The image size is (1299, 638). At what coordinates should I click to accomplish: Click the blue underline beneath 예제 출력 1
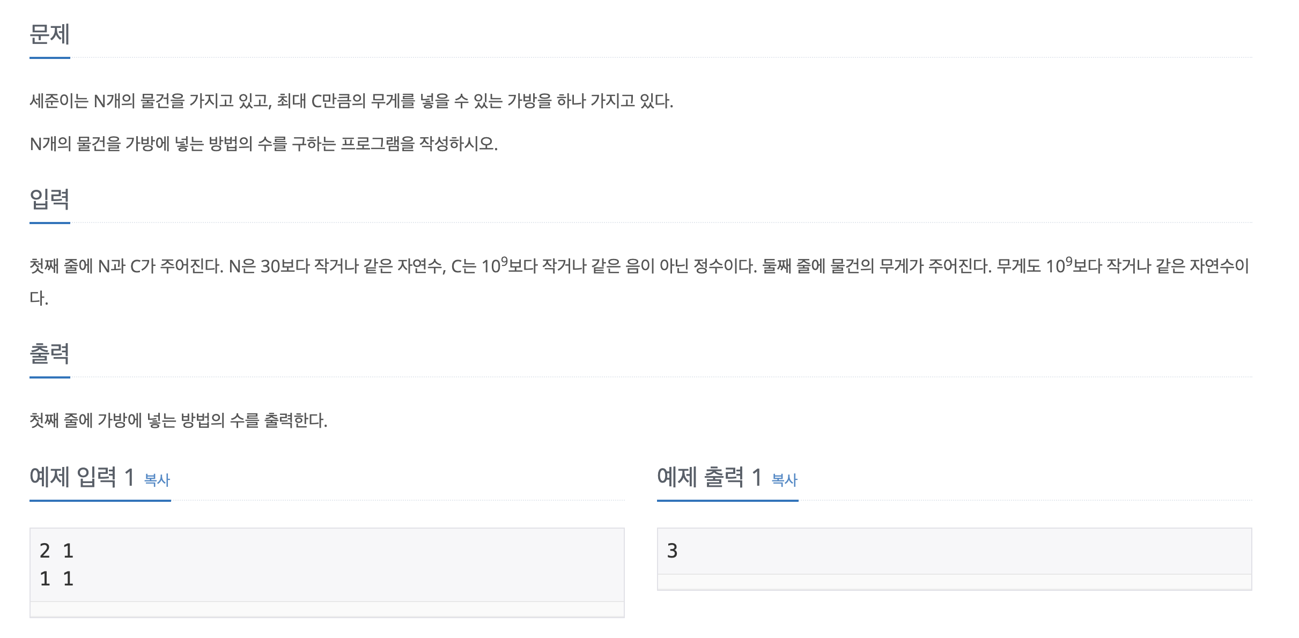pos(728,500)
